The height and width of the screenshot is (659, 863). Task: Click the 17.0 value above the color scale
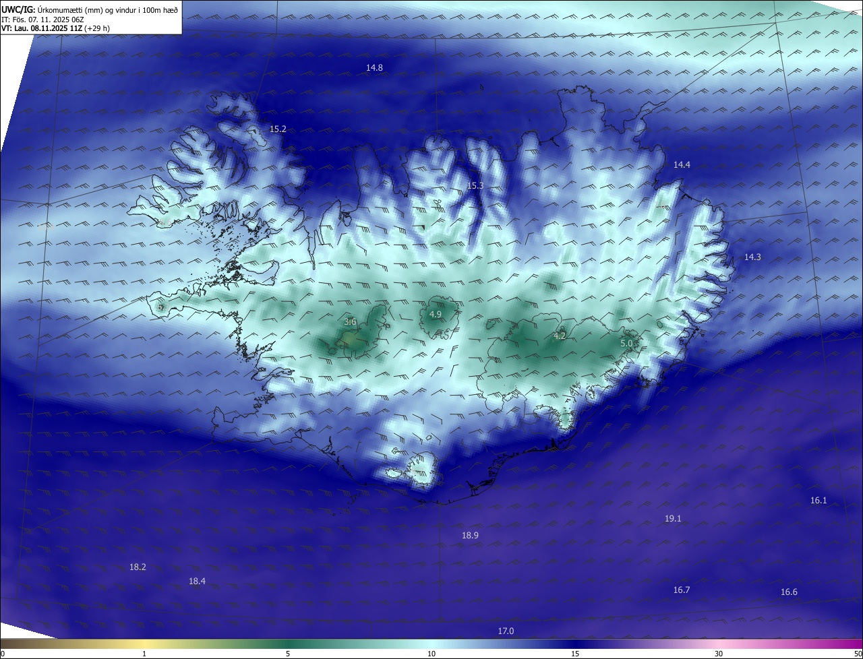[506, 631]
